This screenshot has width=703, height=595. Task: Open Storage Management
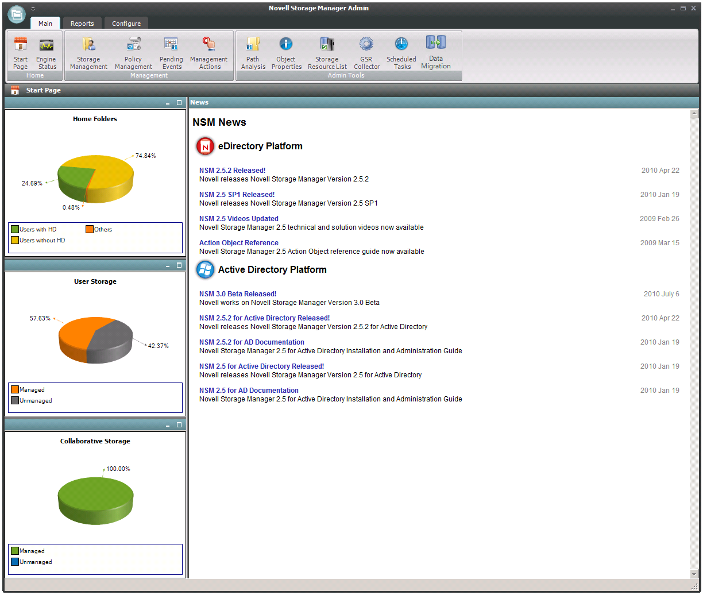(x=89, y=53)
